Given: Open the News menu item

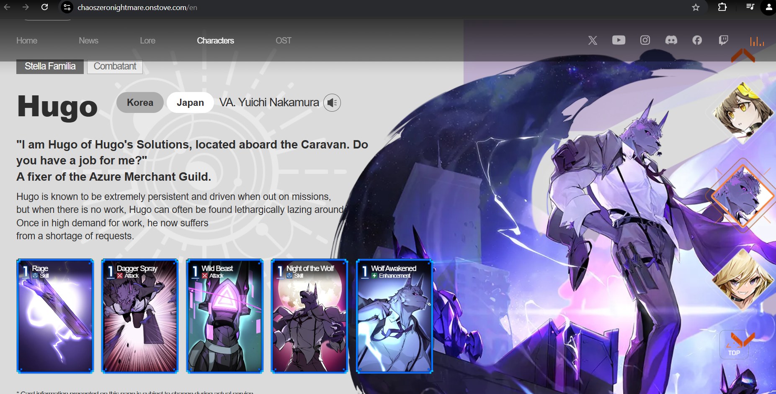Looking at the screenshot, I should 88,41.
